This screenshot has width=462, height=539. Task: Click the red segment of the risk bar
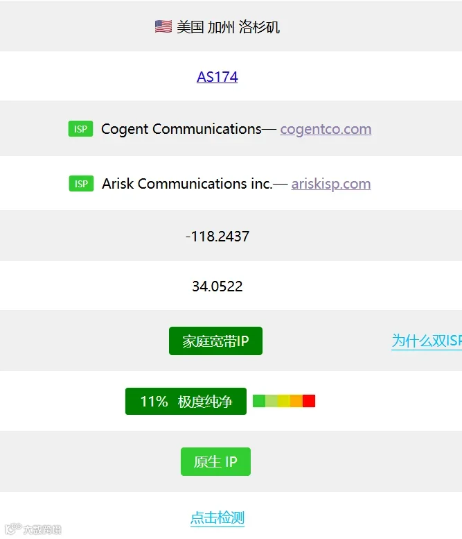click(x=309, y=401)
